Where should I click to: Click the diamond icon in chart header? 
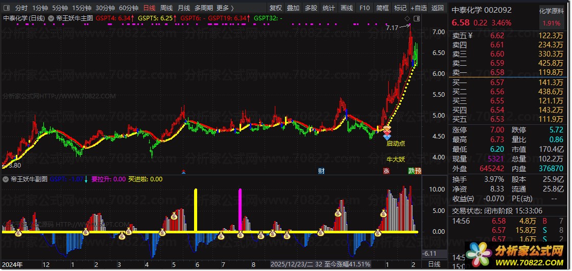[x=407, y=18]
